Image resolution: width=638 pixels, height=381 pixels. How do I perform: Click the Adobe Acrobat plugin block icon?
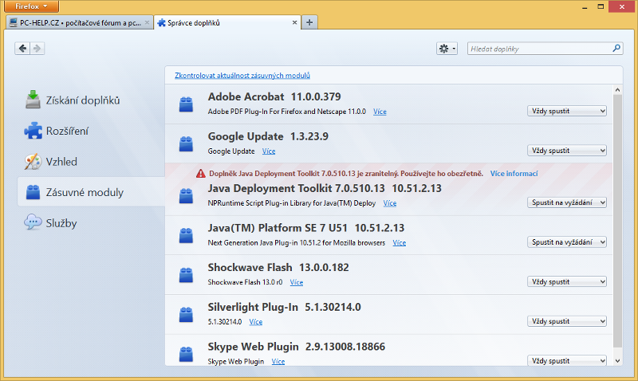pos(186,104)
